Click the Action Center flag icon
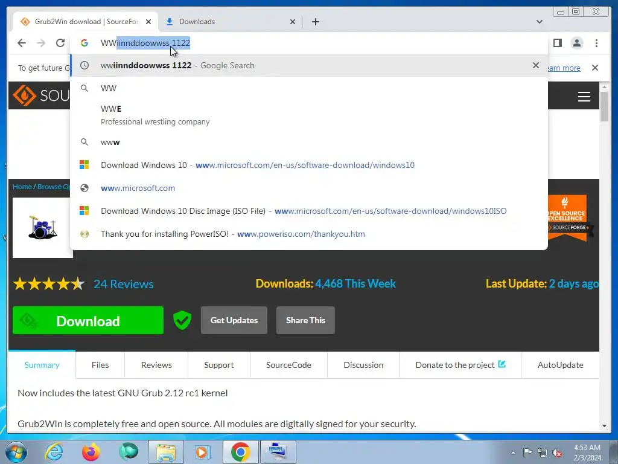Image resolution: width=618 pixels, height=464 pixels. [527, 453]
